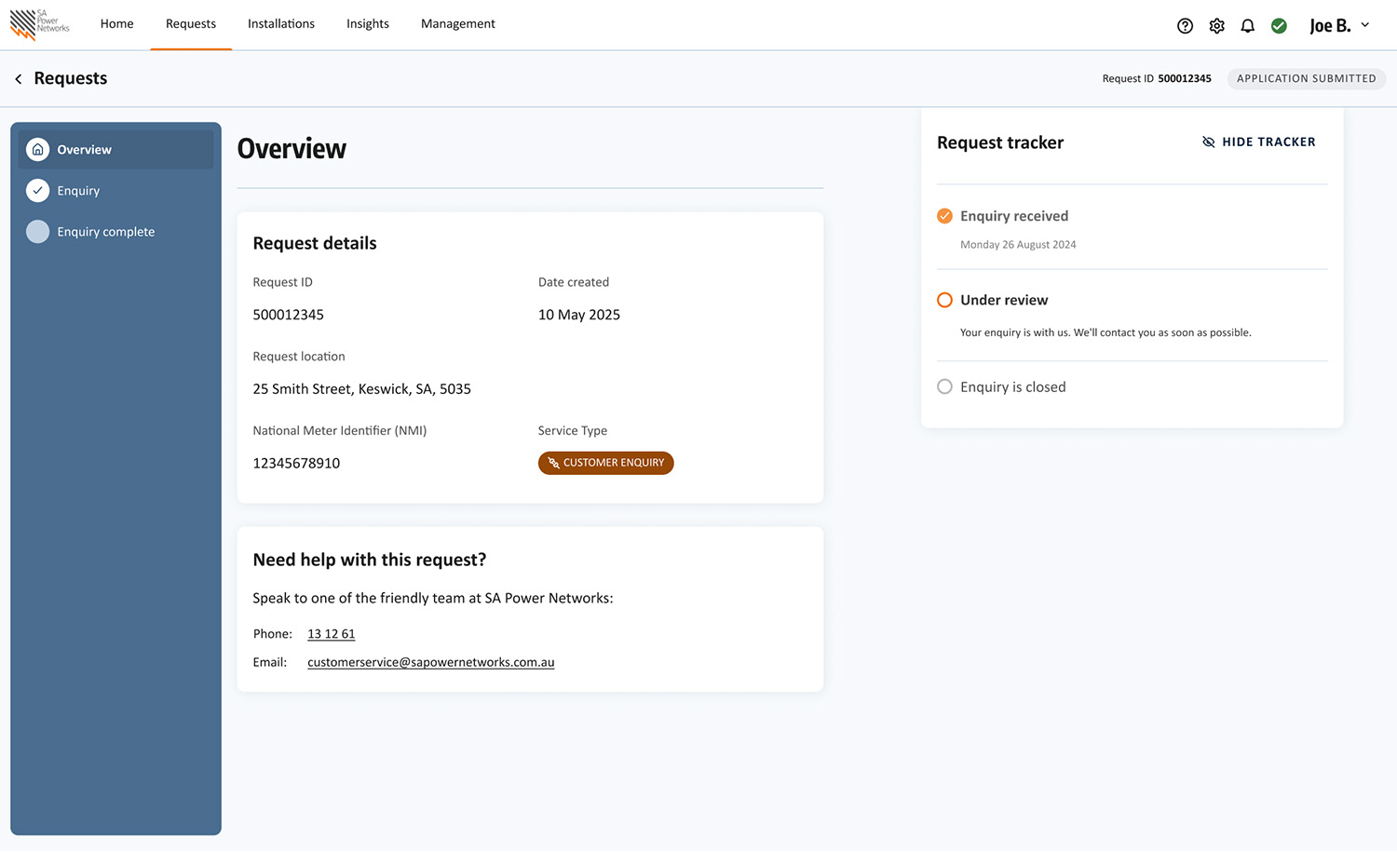Image resolution: width=1397 pixels, height=852 pixels.
Task: Open the Management tab
Action: (x=458, y=24)
